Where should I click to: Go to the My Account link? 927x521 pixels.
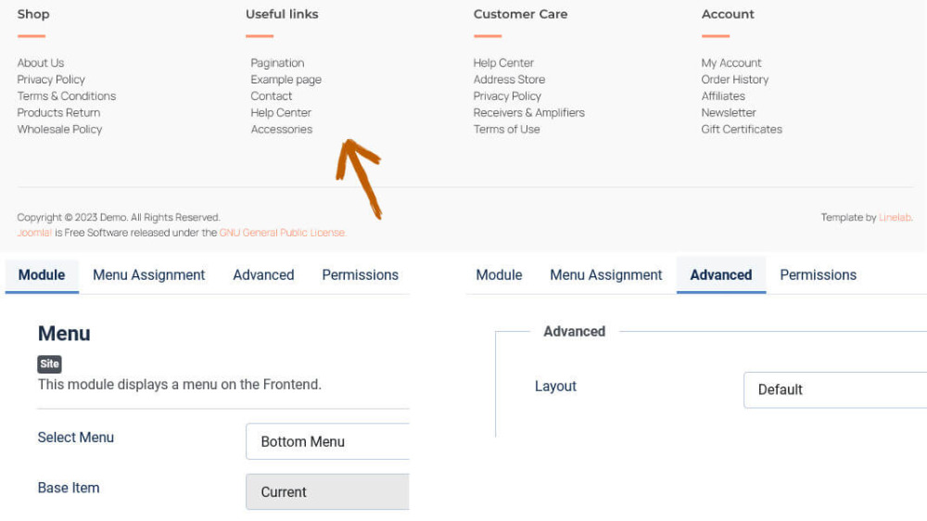pos(731,63)
